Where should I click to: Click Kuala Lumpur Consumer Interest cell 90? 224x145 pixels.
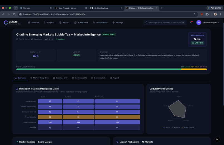117,112
